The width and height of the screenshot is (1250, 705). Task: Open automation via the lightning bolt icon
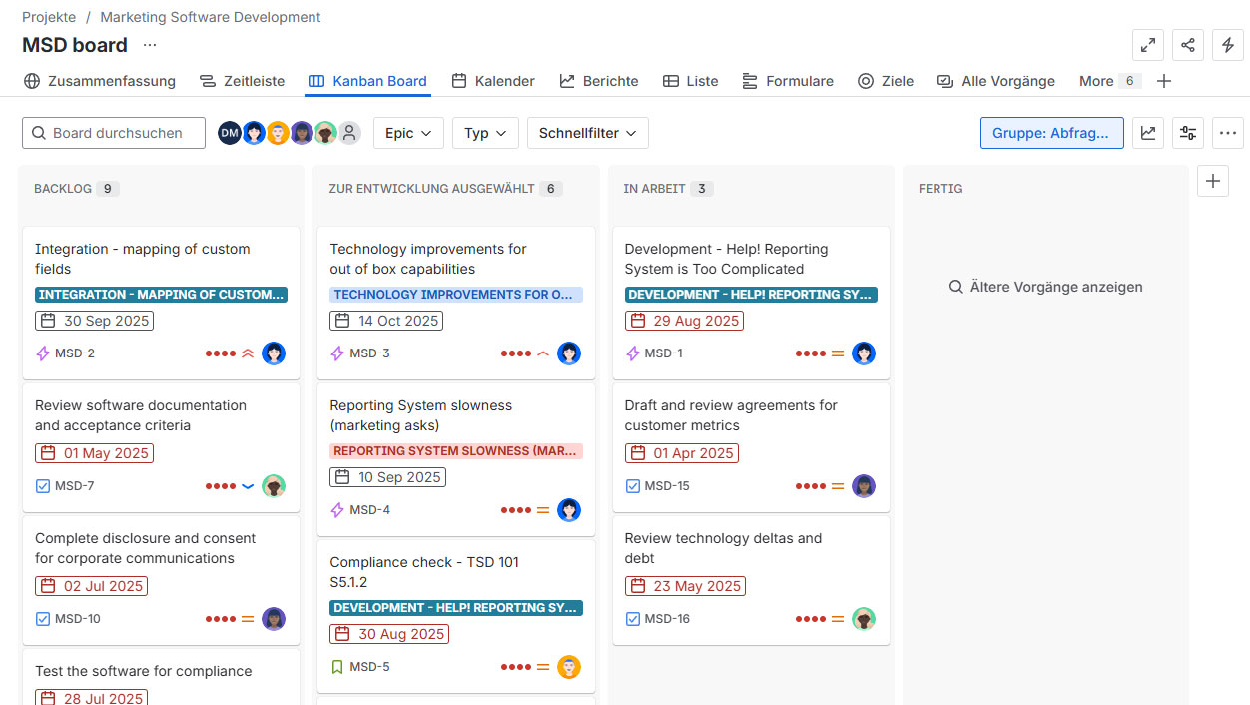click(x=1228, y=45)
